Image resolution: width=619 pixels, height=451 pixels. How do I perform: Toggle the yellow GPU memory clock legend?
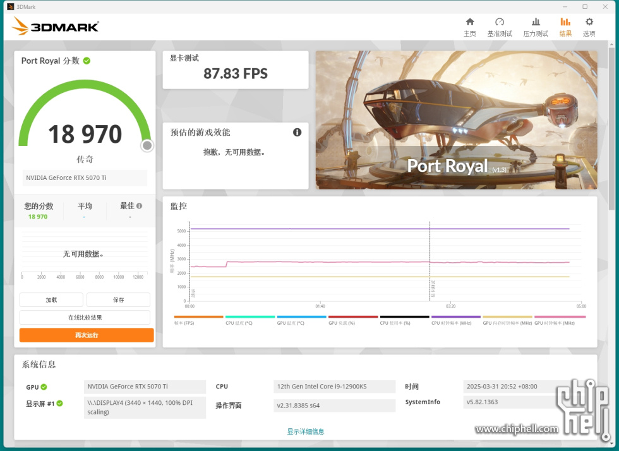pos(507,320)
